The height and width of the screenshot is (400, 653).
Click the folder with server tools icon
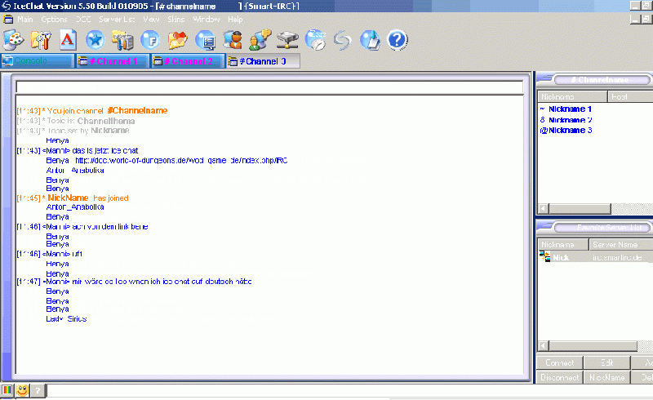pyautogui.click(x=122, y=40)
